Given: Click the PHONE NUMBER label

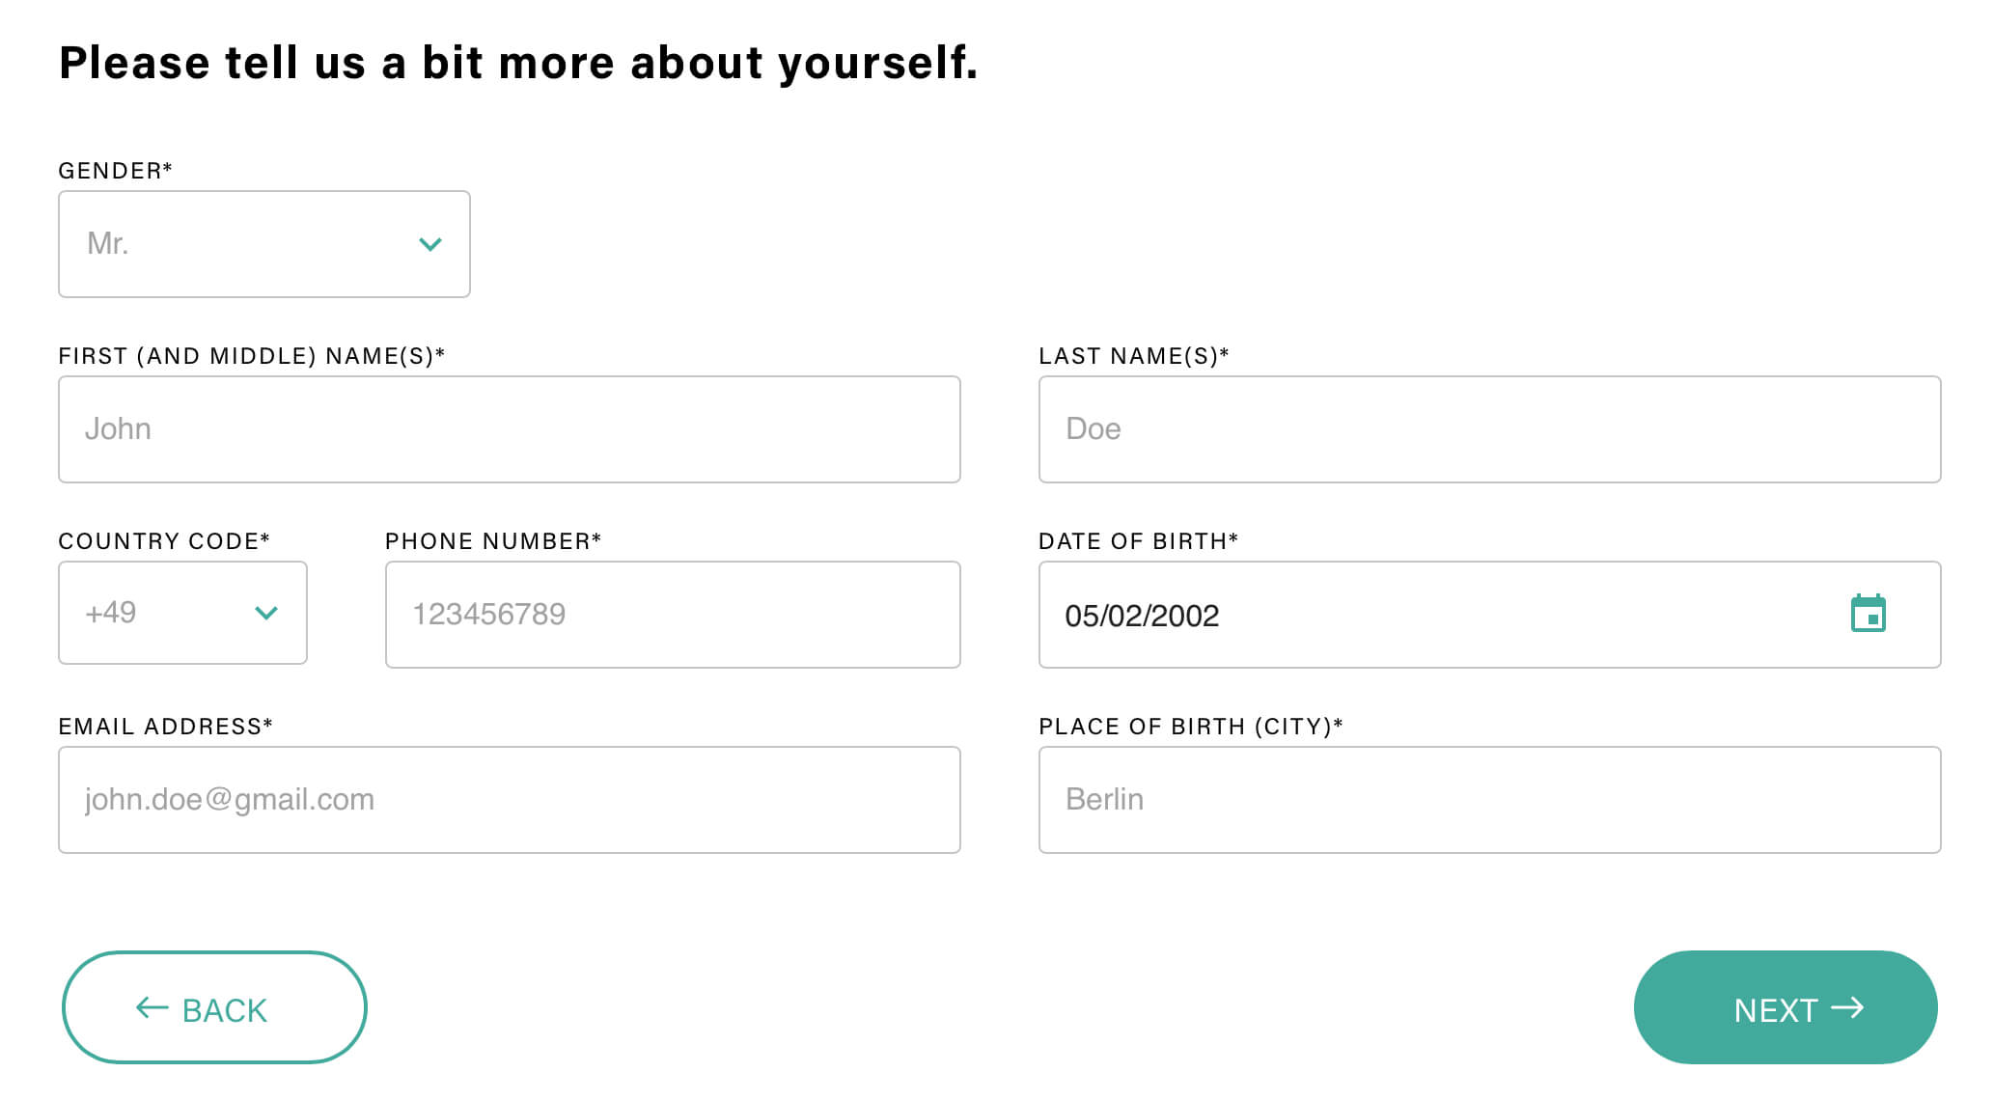Looking at the screenshot, I should click(492, 541).
